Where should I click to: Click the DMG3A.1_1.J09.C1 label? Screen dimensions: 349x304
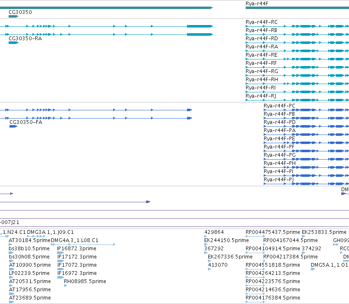[50, 232]
